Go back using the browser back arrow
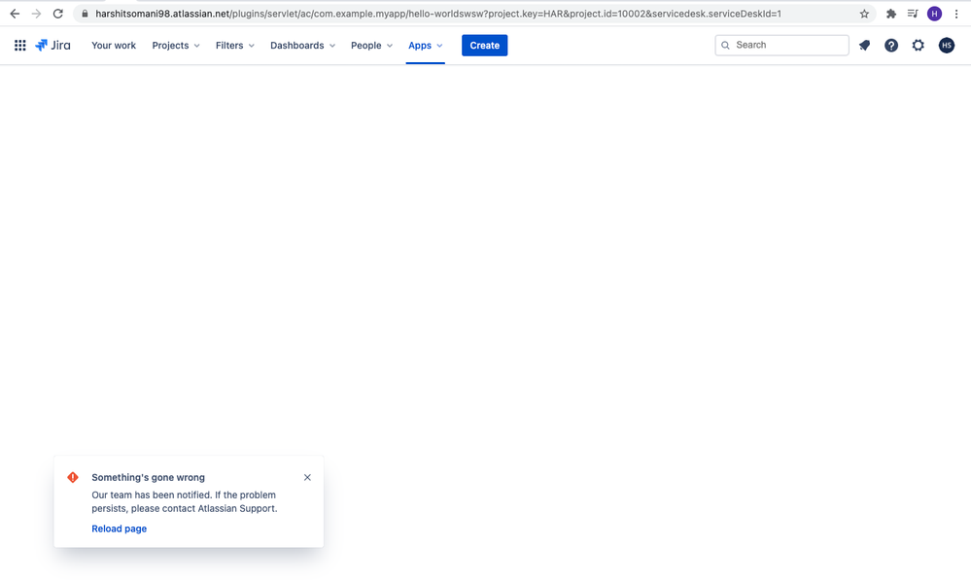 [x=15, y=14]
